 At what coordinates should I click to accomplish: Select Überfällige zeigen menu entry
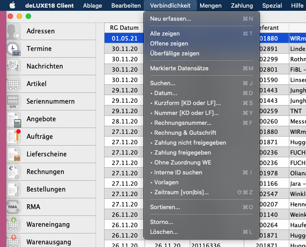[x=201, y=54]
